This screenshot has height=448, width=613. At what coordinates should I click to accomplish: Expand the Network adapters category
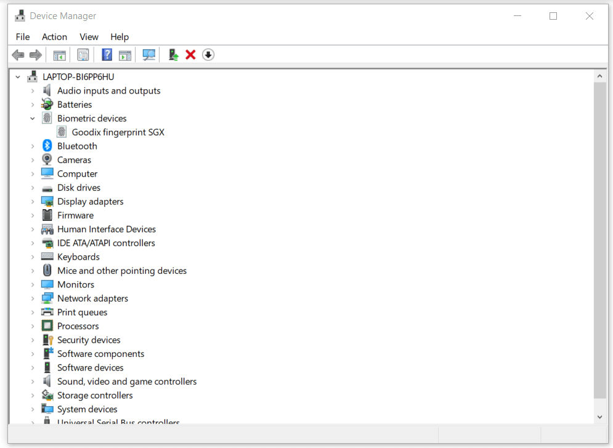coord(33,298)
